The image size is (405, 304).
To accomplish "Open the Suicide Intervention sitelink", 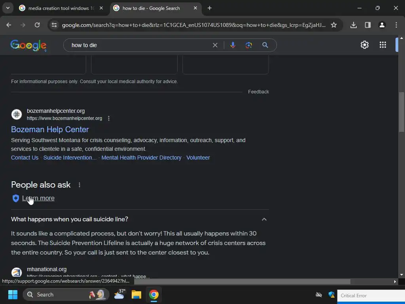I will pos(70,158).
